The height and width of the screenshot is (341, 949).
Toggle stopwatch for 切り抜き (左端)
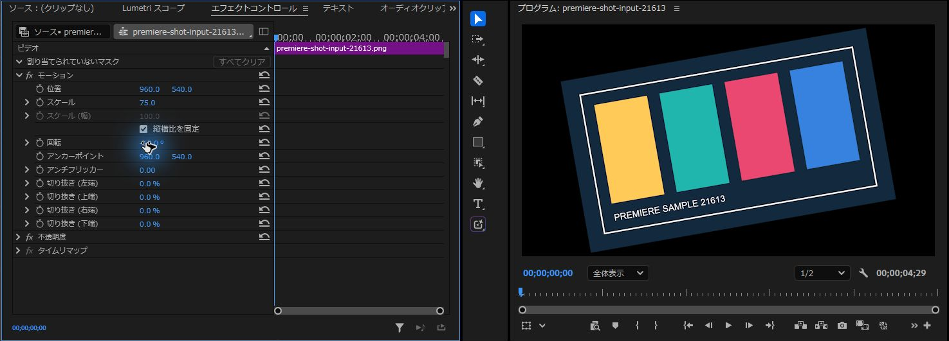pyautogui.click(x=39, y=183)
